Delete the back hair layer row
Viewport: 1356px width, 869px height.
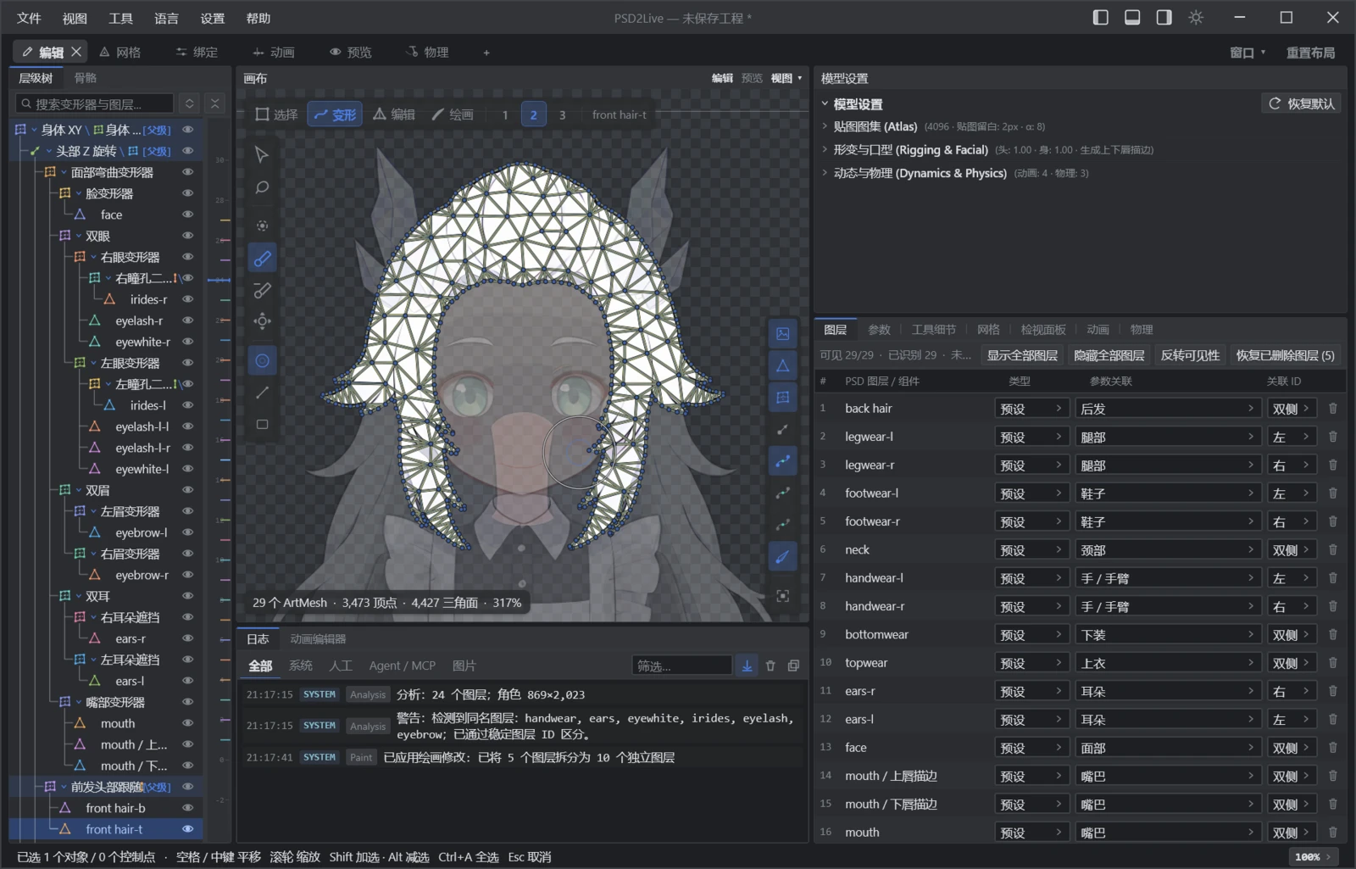pos(1332,409)
